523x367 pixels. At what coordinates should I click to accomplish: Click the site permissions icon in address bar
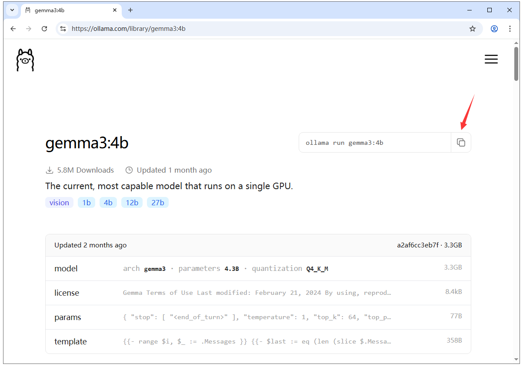[x=63, y=28]
